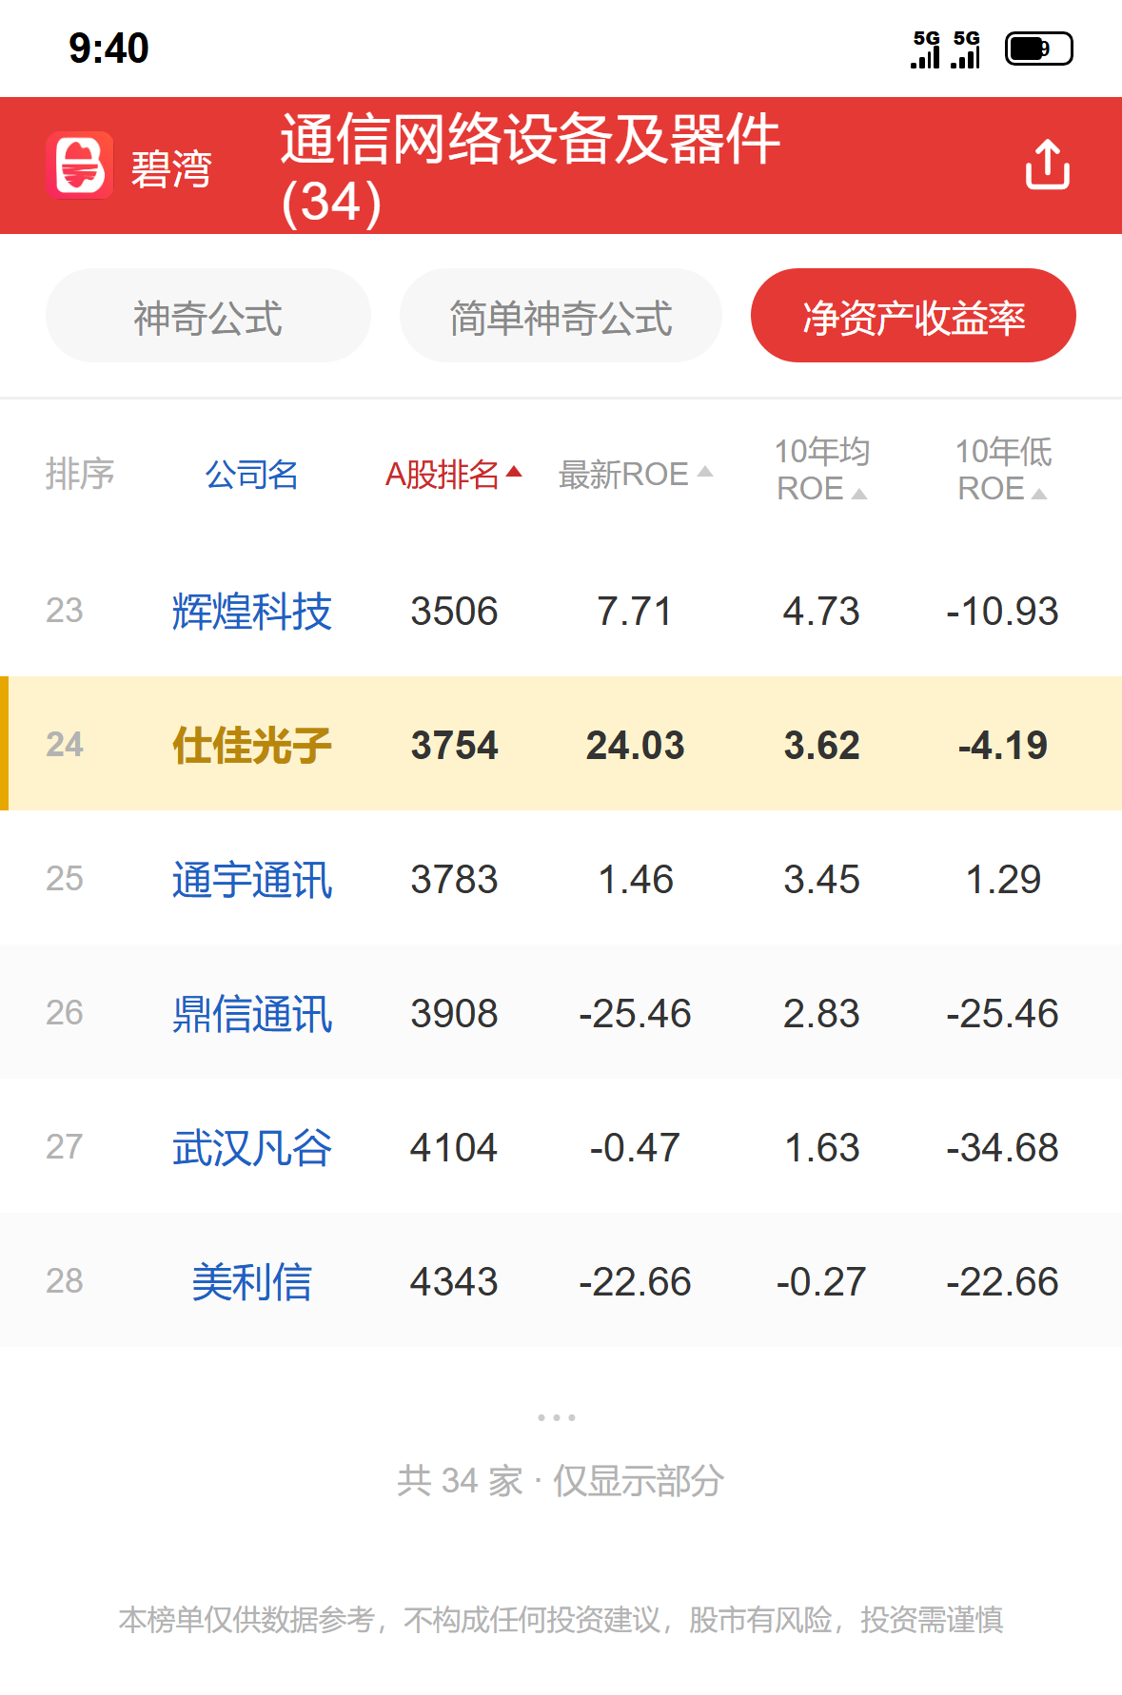Tap latest ROE value 24.03
Screen dimensions: 1122x1695
click(635, 745)
